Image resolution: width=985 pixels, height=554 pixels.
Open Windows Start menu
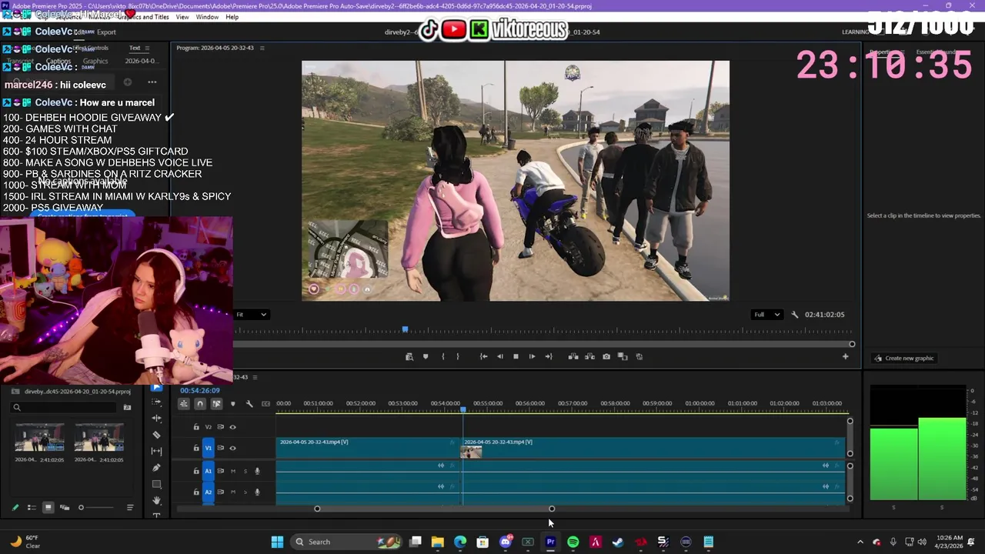(x=277, y=542)
